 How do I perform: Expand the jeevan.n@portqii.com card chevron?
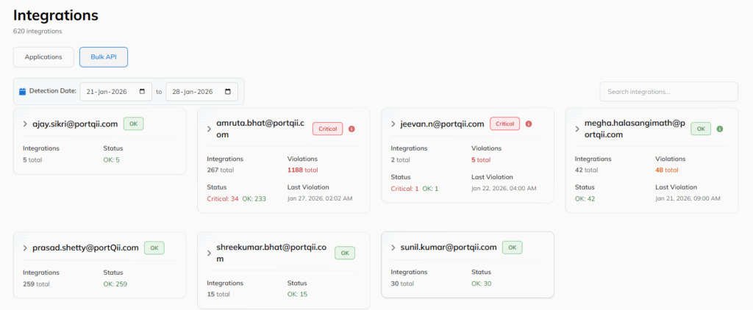(x=393, y=124)
